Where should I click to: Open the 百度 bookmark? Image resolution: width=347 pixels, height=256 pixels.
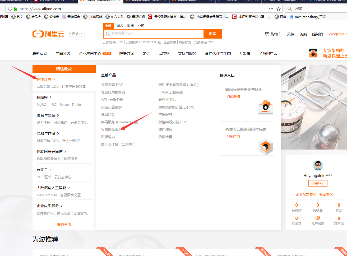point(280,17)
